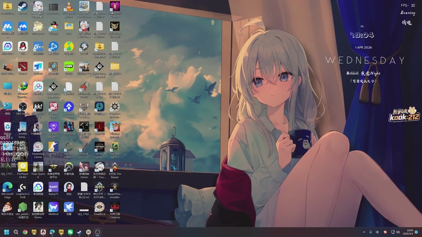Open WeChat from the taskbar
The image size is (422, 237).
70,232
